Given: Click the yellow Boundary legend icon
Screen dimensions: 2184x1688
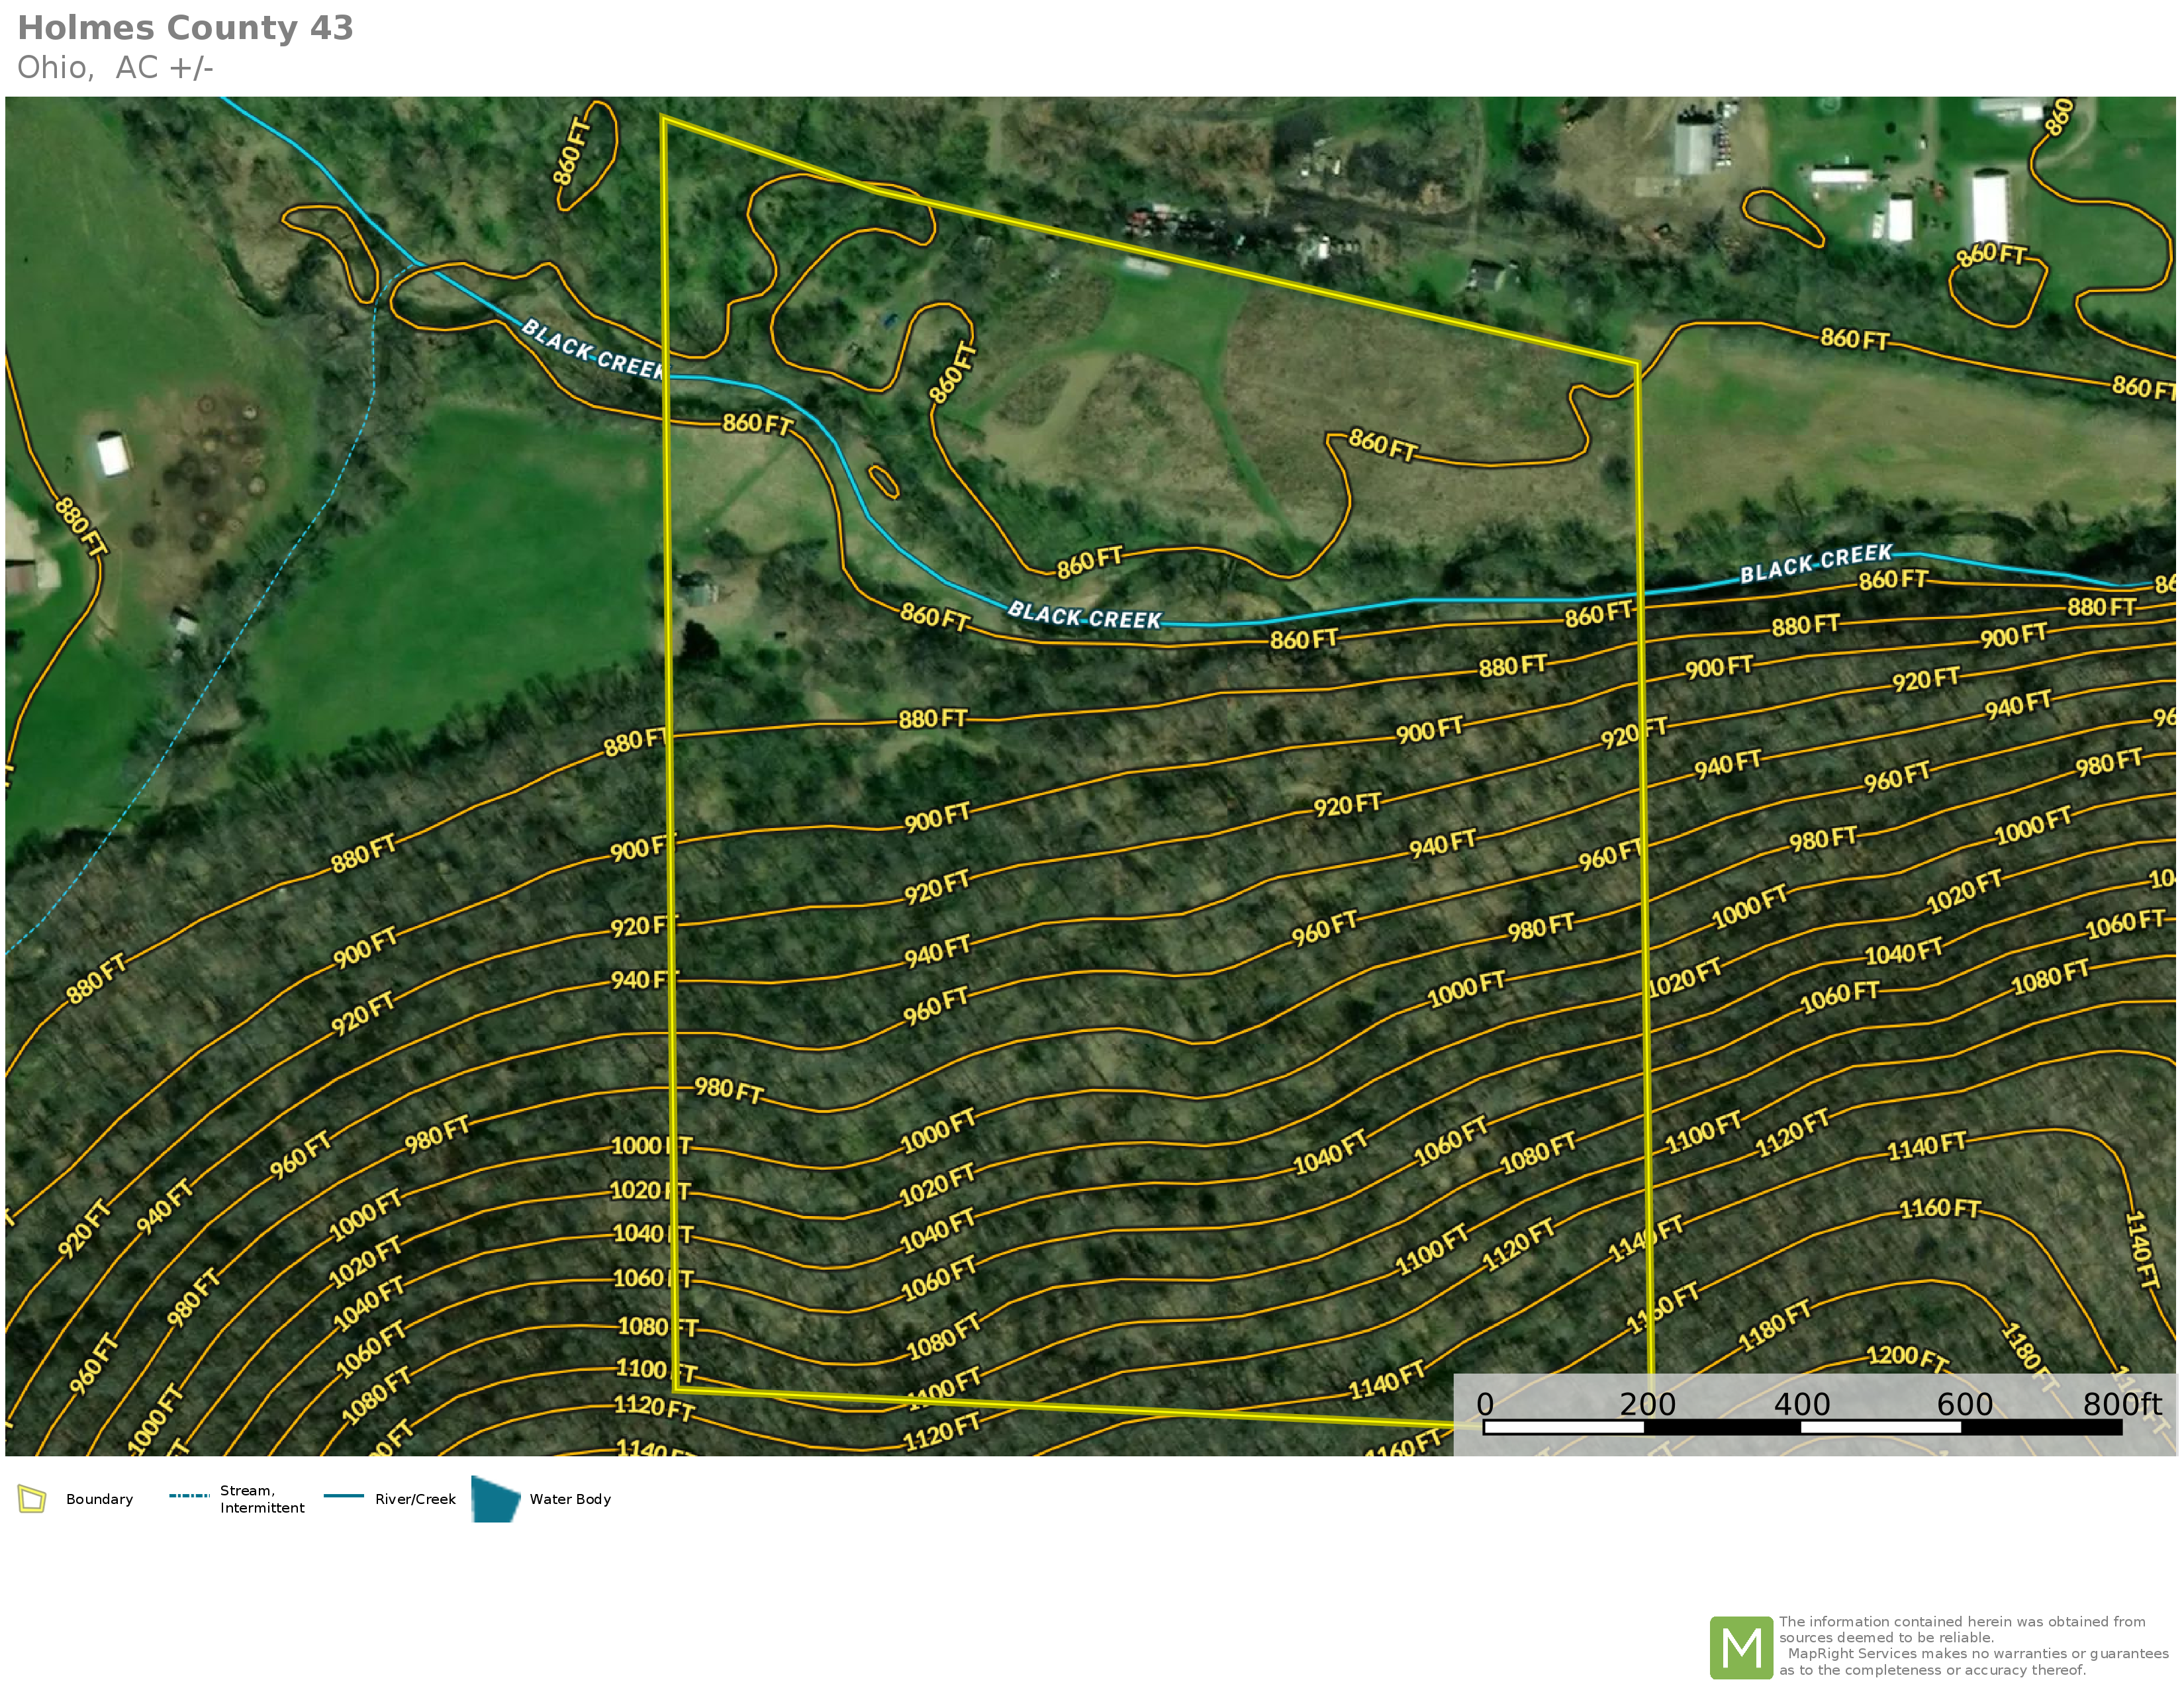Looking at the screenshot, I should 32,1499.
